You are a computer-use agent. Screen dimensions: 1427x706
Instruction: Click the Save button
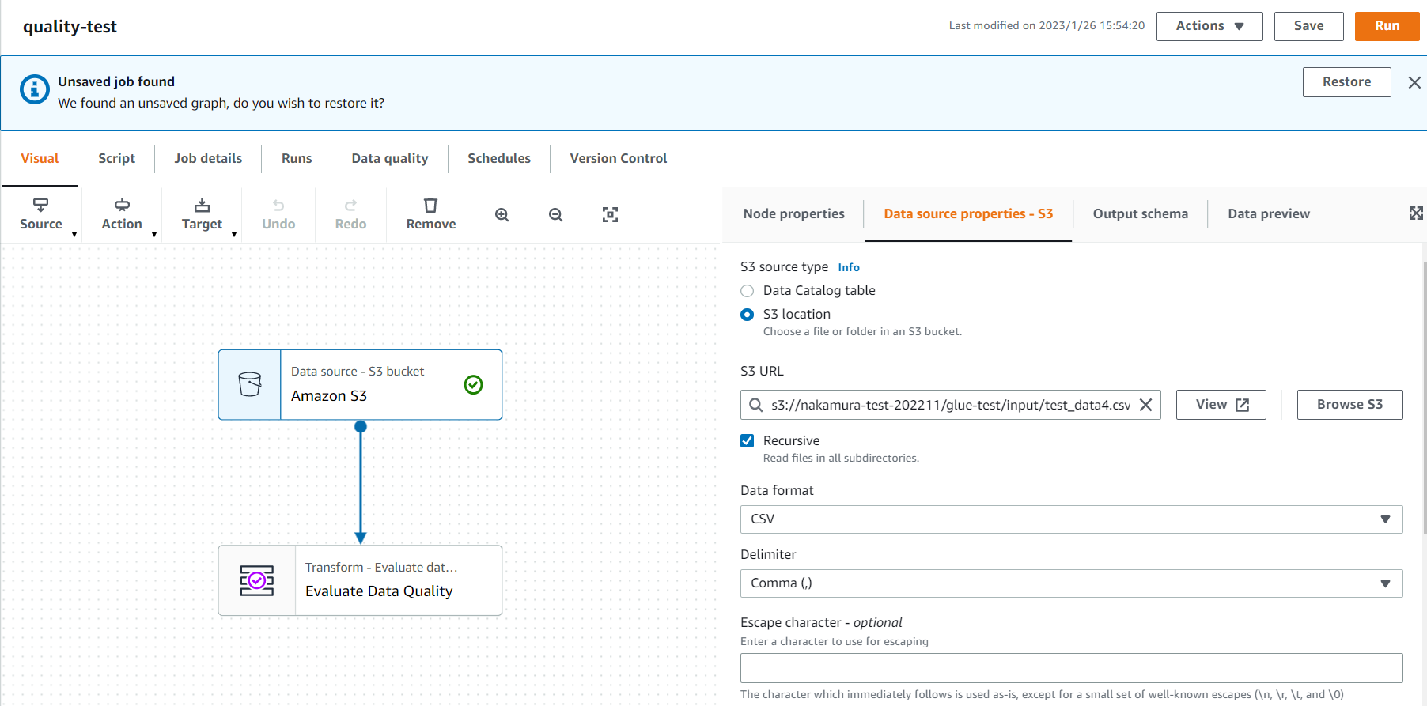(x=1309, y=26)
